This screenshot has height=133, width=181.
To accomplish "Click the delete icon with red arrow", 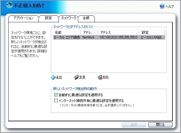I will tap(100, 77).
